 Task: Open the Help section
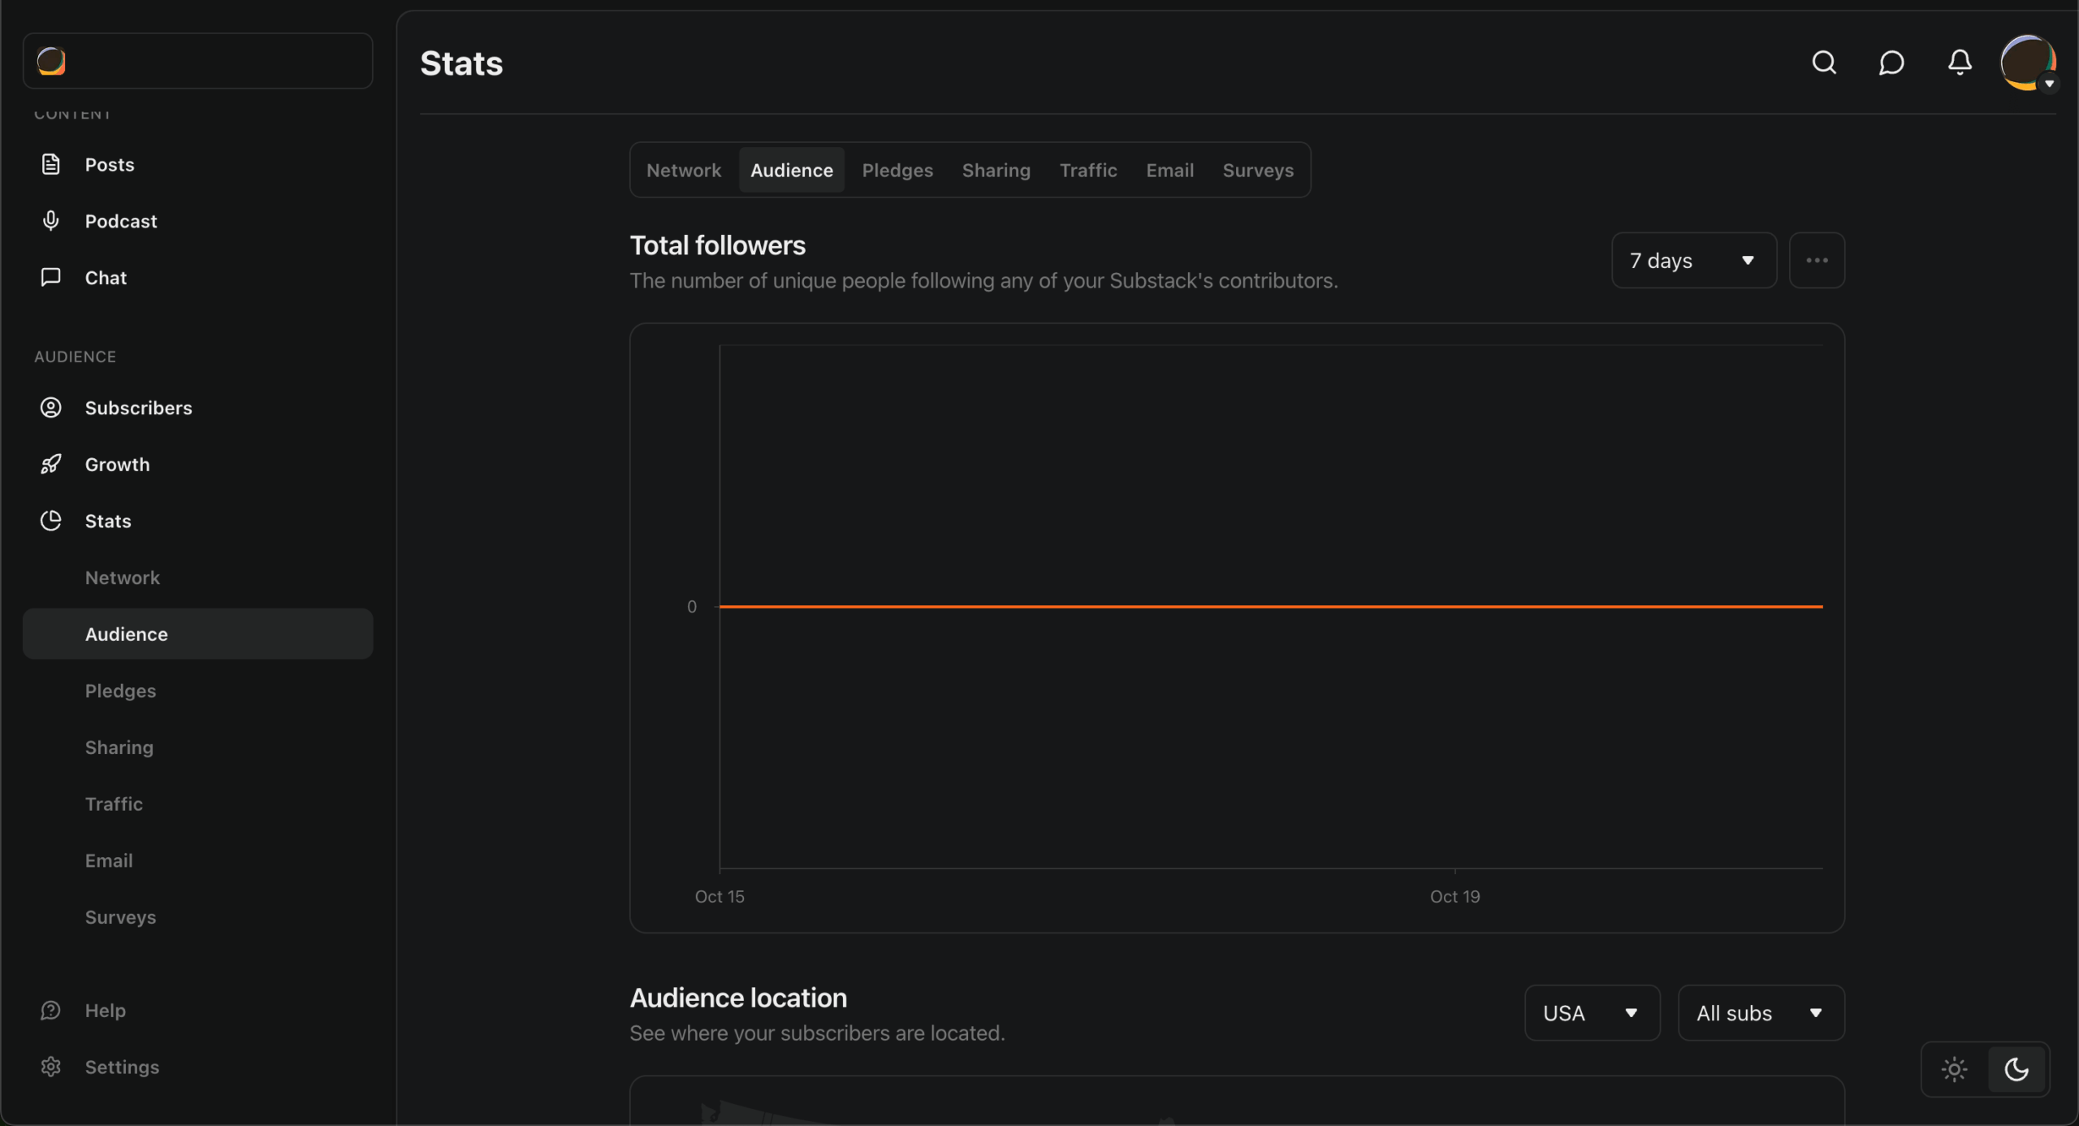tap(104, 1010)
